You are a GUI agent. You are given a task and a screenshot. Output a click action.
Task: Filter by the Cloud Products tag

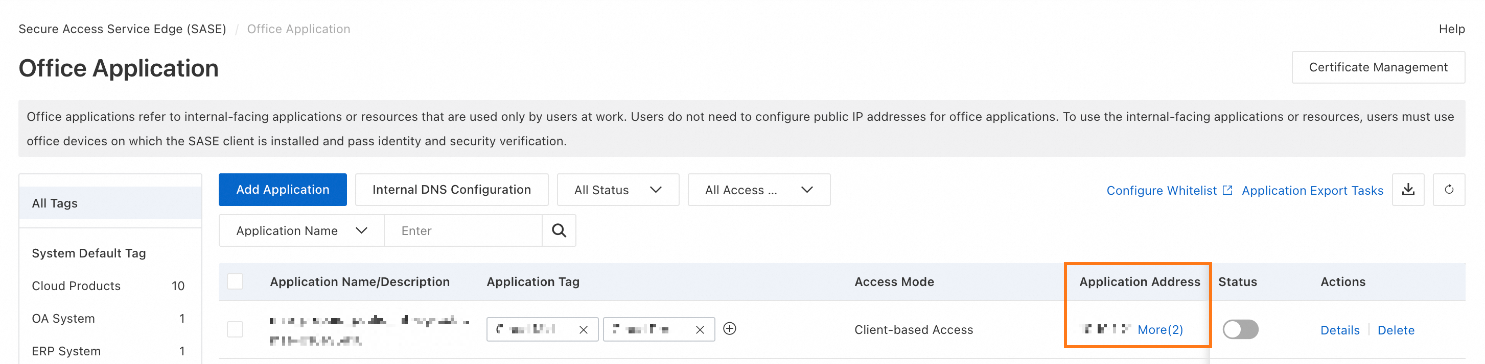point(76,286)
